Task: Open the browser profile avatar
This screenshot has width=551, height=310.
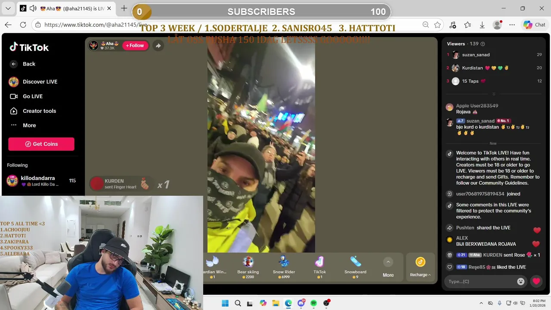Action: click(x=497, y=25)
